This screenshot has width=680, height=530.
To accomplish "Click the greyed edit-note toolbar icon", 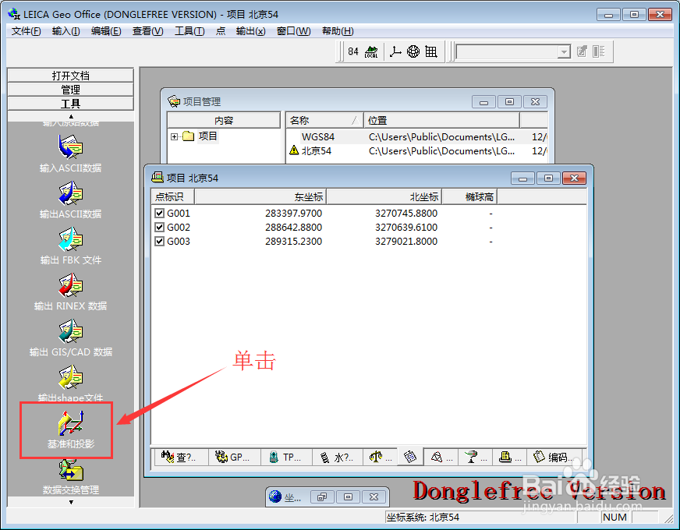I will [x=582, y=51].
